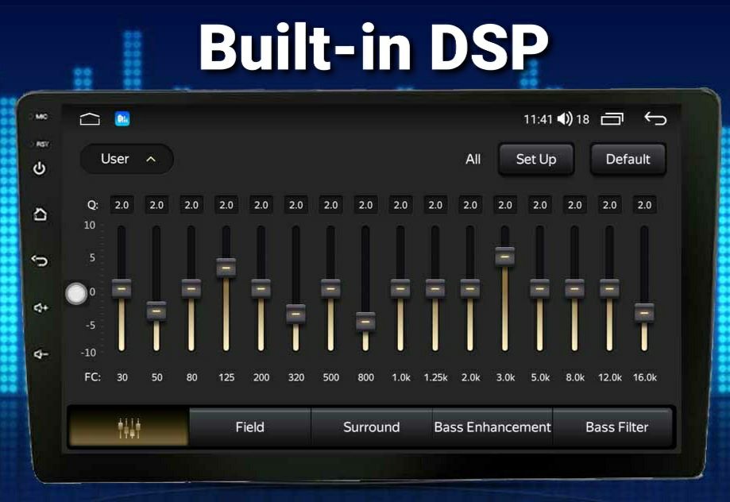Select the equalizer sliders tab
This screenshot has height=502, width=730.
click(129, 427)
